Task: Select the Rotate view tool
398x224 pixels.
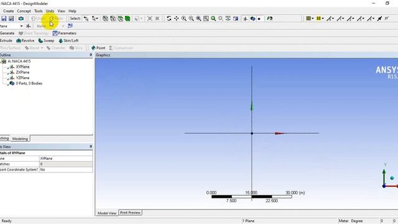Action: pyautogui.click(x=169, y=19)
